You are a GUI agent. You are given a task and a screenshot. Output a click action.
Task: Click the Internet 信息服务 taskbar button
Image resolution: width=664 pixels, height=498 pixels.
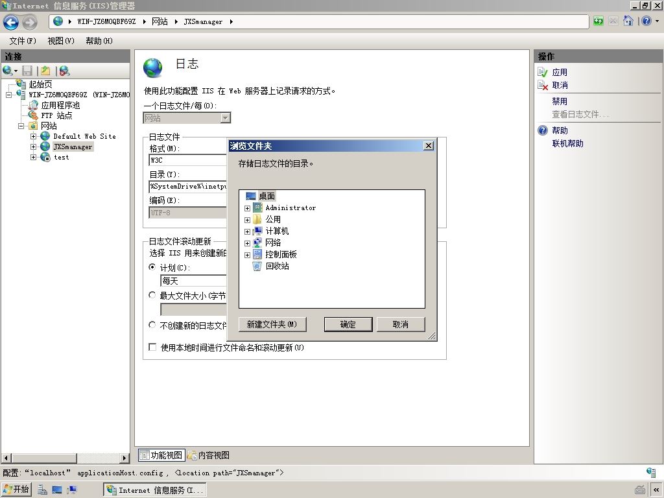[154, 490]
